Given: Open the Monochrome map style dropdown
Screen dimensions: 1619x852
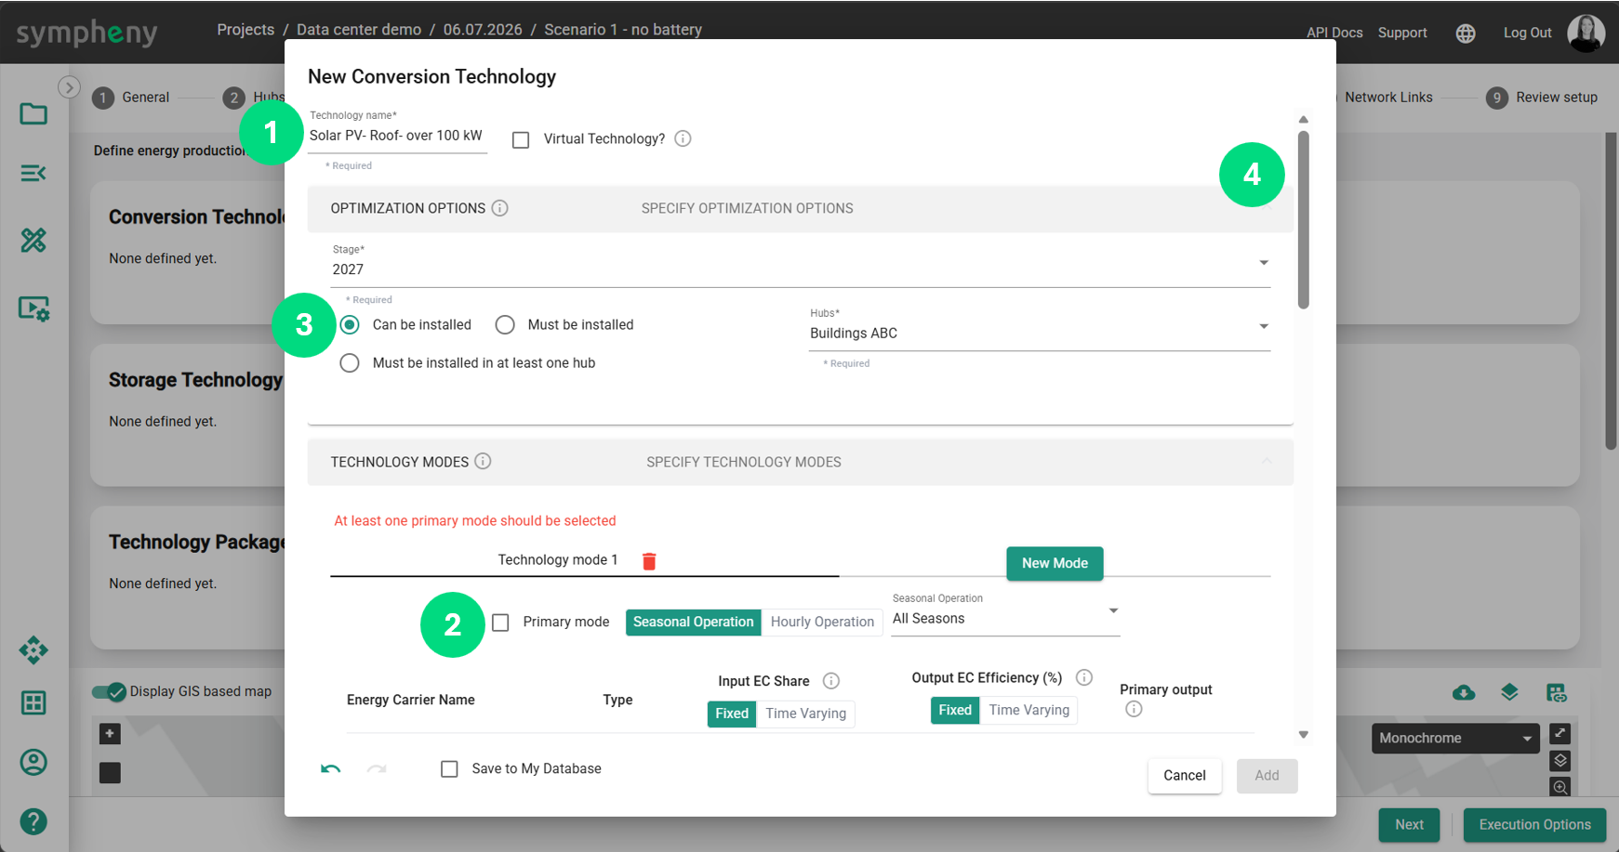Looking at the screenshot, I should 1455,739.
